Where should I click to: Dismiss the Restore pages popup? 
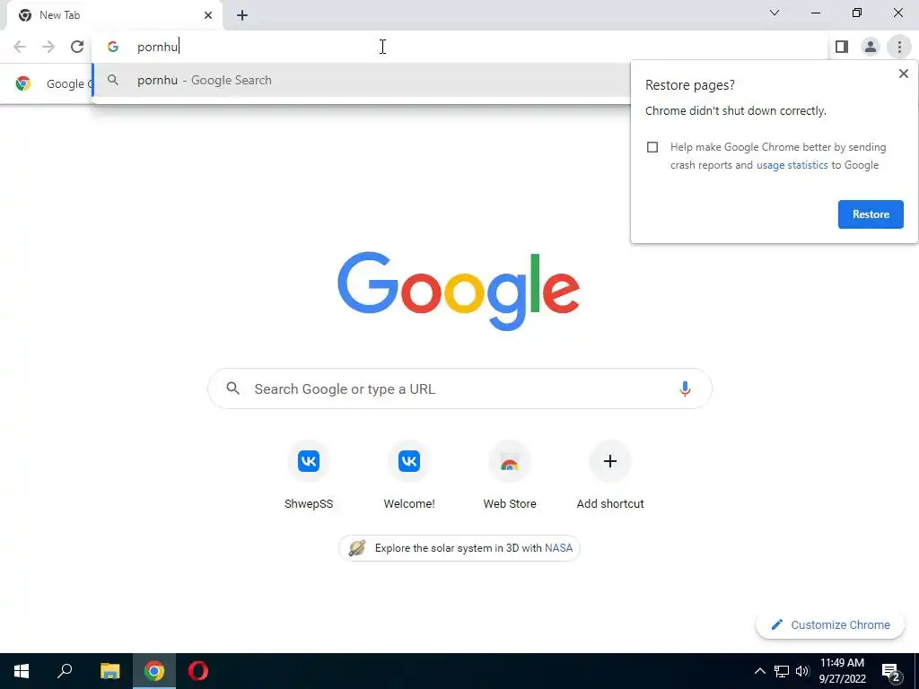coord(903,74)
